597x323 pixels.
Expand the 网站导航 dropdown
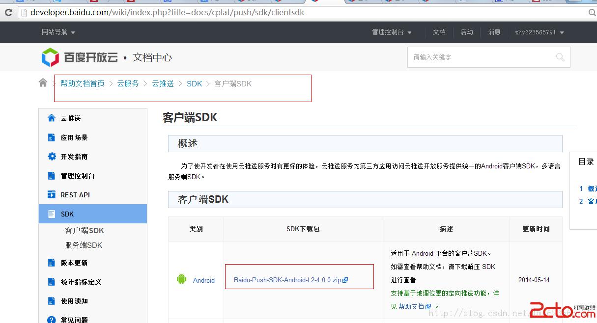58,32
